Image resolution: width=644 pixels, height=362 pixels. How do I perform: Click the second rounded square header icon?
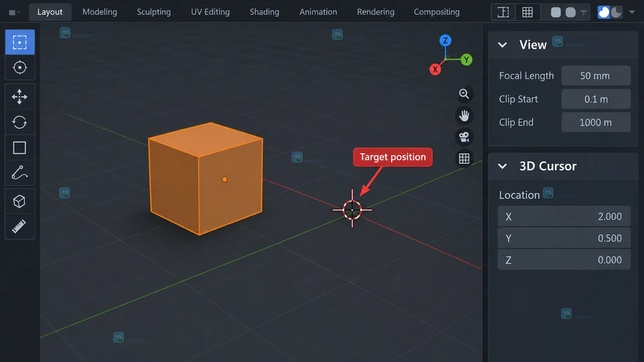(x=570, y=13)
